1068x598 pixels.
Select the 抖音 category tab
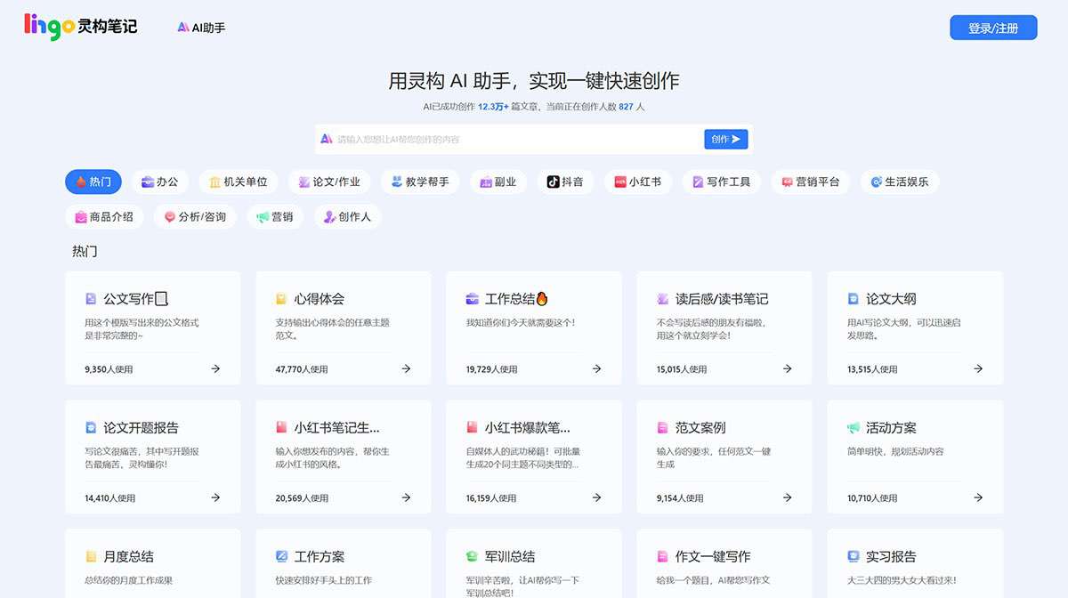[x=565, y=182]
